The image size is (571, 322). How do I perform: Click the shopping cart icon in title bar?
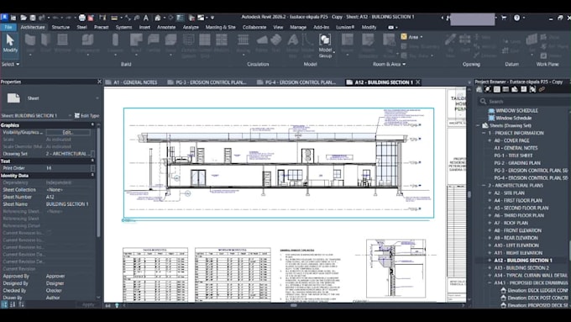(x=504, y=18)
